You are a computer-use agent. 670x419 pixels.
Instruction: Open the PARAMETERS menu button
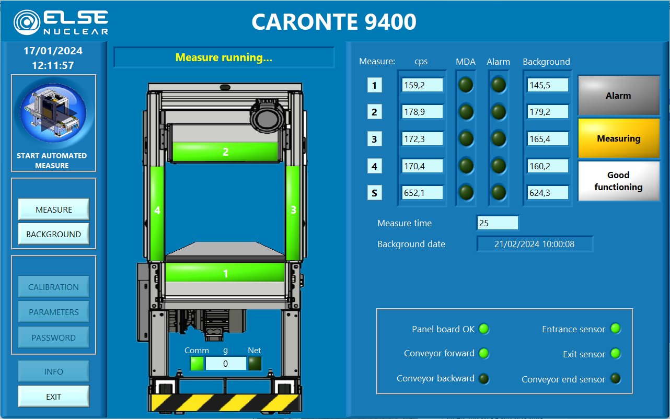click(53, 312)
